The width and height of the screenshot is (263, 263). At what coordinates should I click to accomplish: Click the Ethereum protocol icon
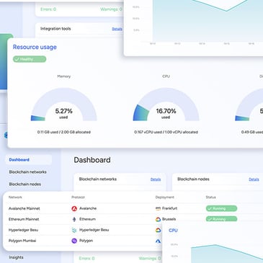coord(74,219)
